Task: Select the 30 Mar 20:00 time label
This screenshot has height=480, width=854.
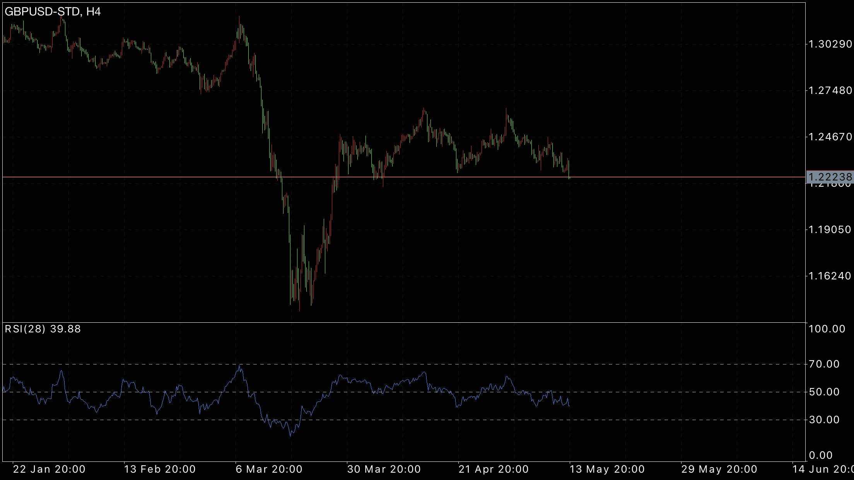Action: (384, 469)
